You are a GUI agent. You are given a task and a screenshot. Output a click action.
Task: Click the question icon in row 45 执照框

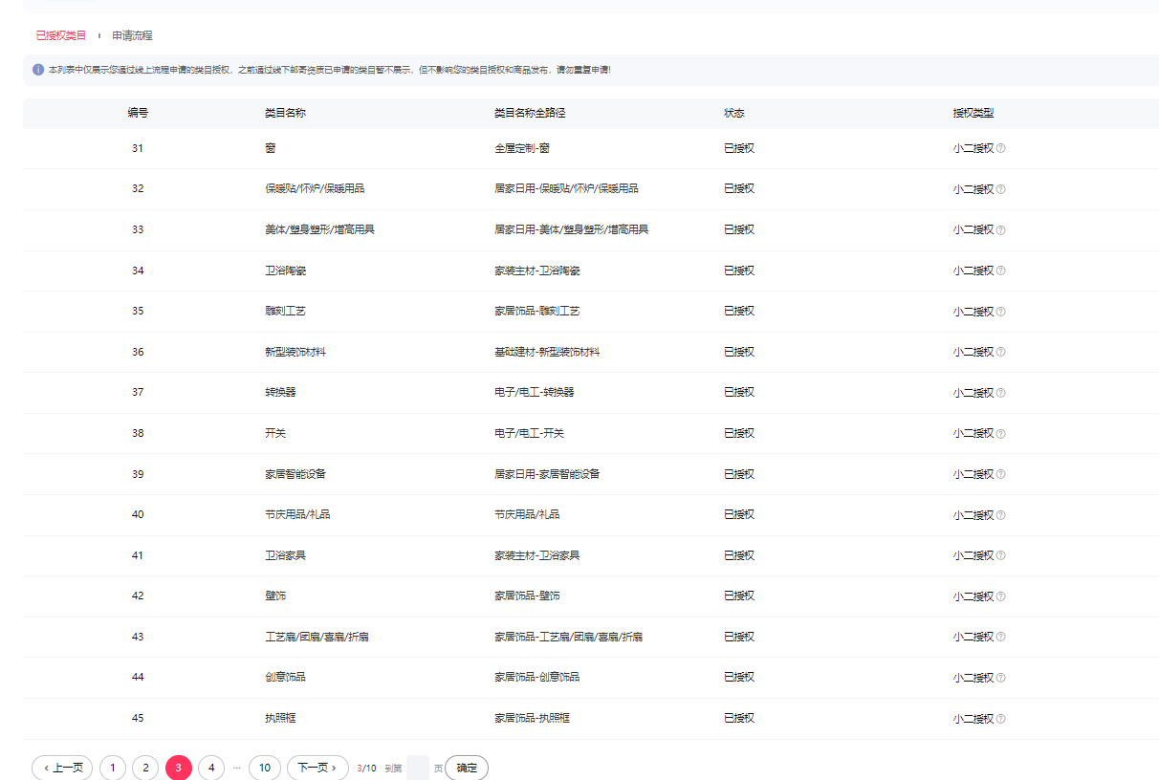[1001, 719]
